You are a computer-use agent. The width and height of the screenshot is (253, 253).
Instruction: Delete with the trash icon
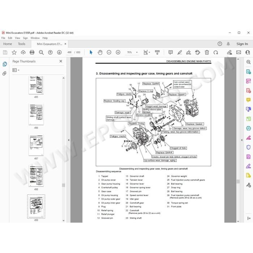tap(207, 52)
